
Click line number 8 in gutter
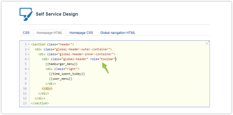tap(26, 79)
